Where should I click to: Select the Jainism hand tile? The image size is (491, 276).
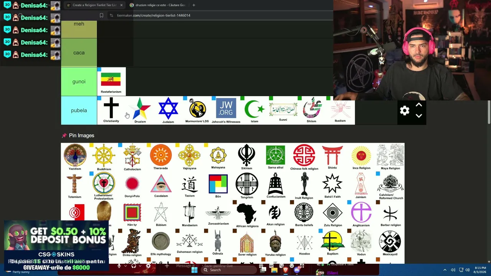361,186
